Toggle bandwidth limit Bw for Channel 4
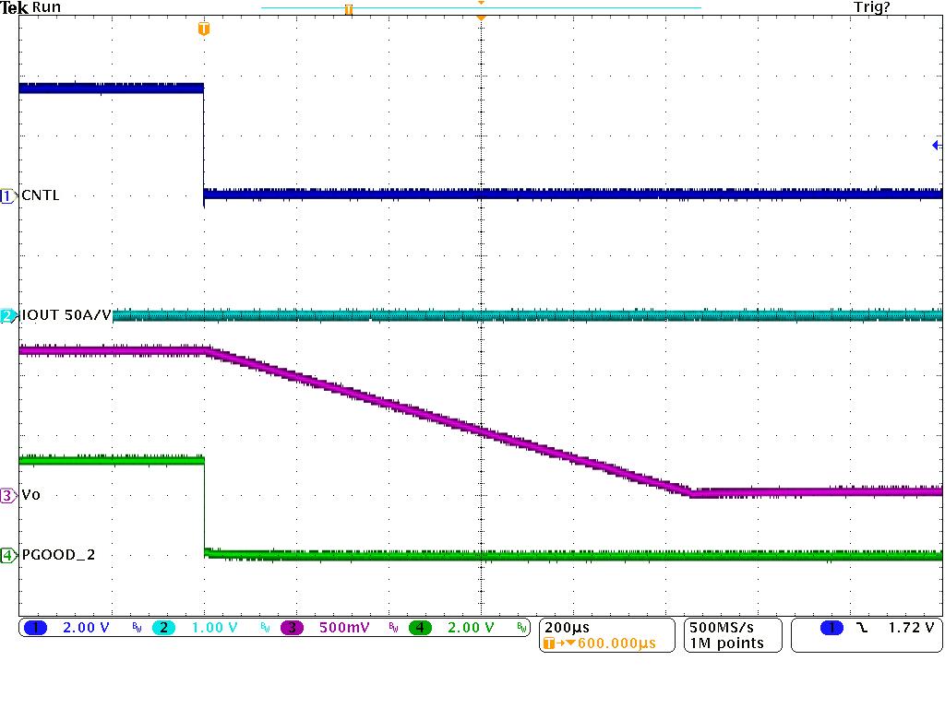This screenshot has height=708, width=945. coord(520,628)
